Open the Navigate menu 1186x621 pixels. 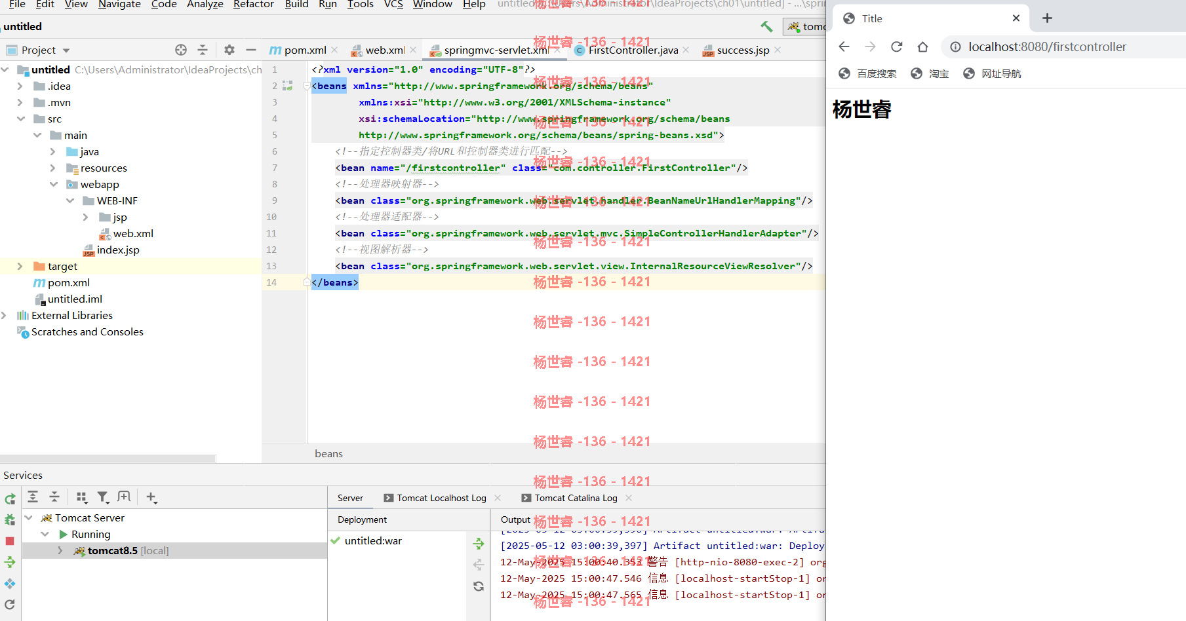(119, 5)
